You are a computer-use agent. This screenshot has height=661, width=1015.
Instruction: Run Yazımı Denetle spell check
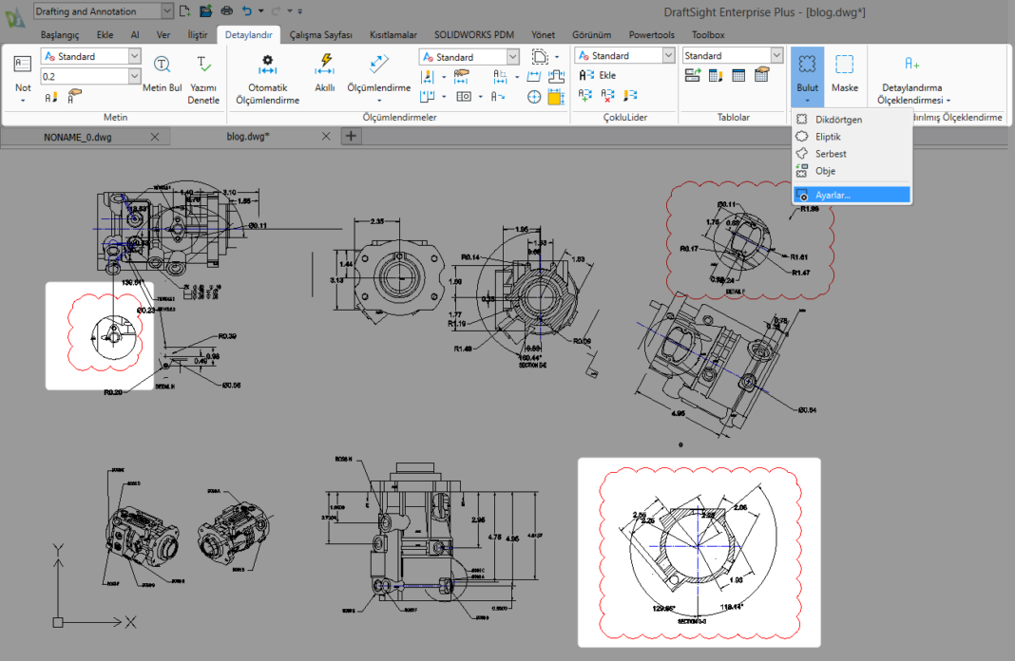pos(203,78)
